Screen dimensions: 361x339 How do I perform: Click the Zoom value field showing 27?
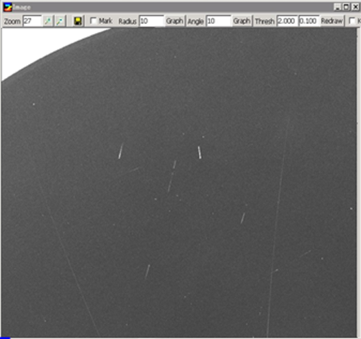click(32, 21)
